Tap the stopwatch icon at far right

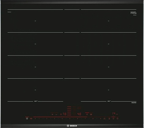click(x=117, y=119)
